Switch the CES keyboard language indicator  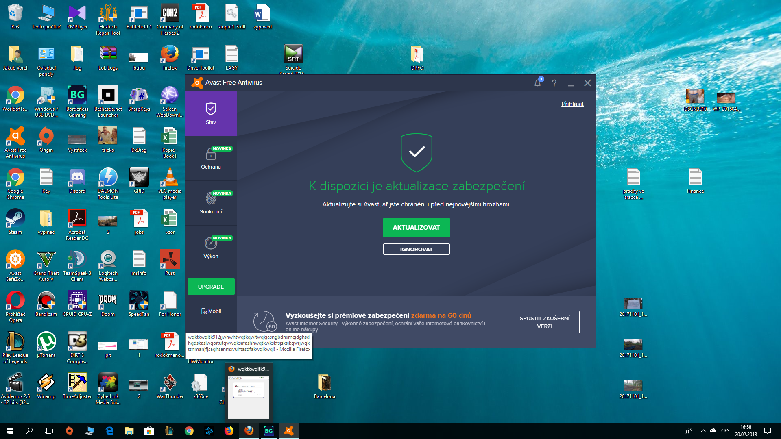pos(725,431)
